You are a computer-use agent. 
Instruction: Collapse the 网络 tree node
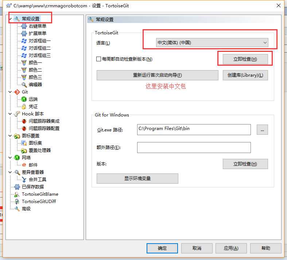(x=10, y=158)
